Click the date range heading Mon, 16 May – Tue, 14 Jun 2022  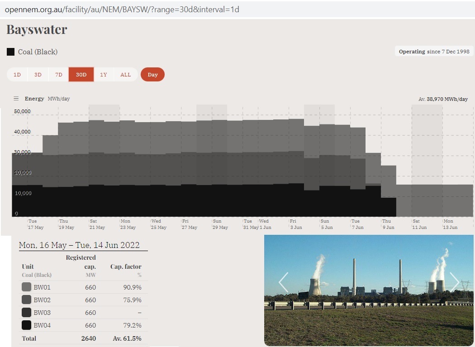point(79,245)
